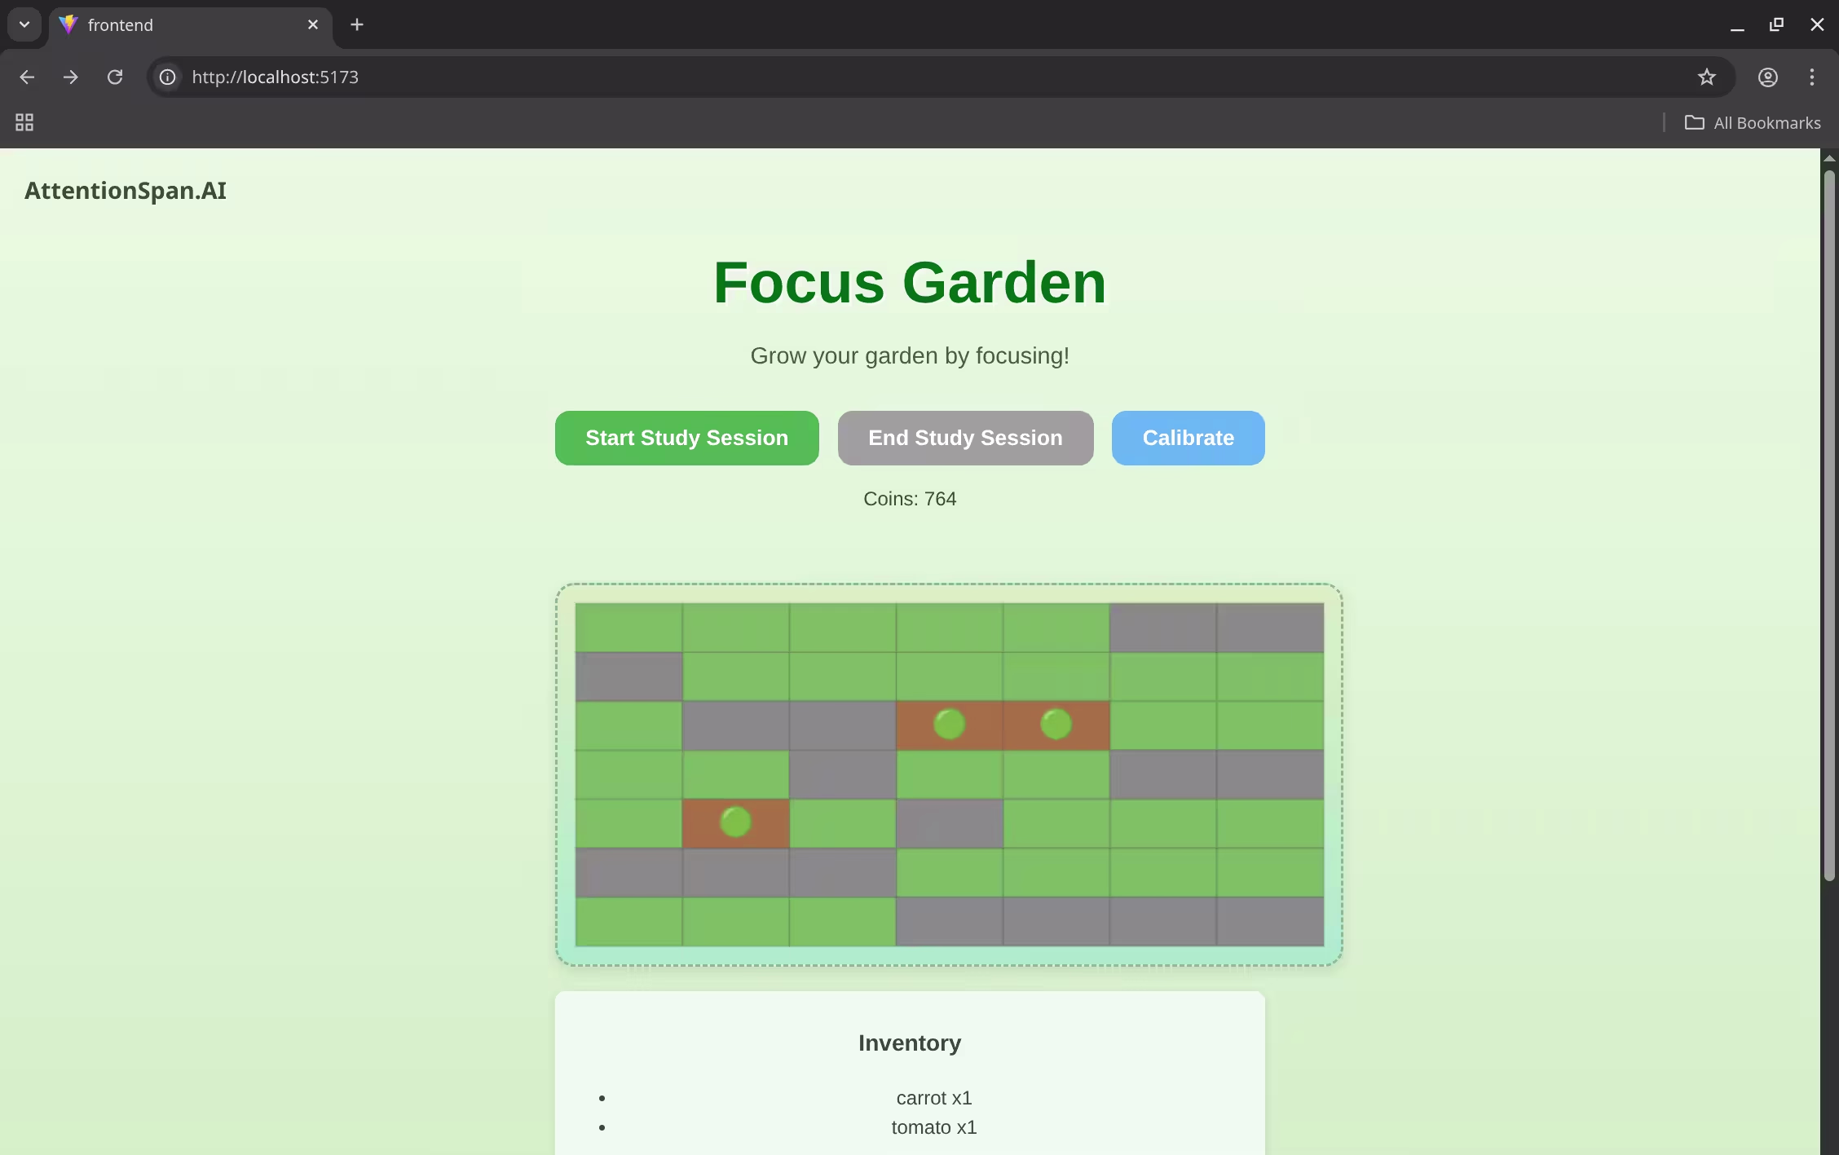The width and height of the screenshot is (1839, 1155).
Task: Click the Calibrate button
Action: (x=1187, y=438)
